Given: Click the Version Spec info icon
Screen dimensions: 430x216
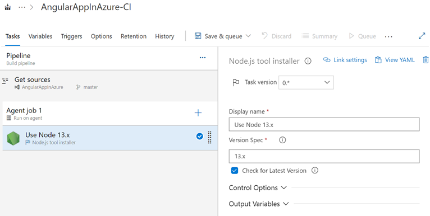Looking at the screenshot, I should click(x=282, y=140).
